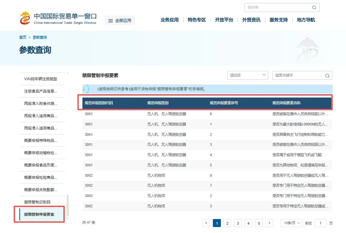Open 业务应用 menu

[x=169, y=20]
